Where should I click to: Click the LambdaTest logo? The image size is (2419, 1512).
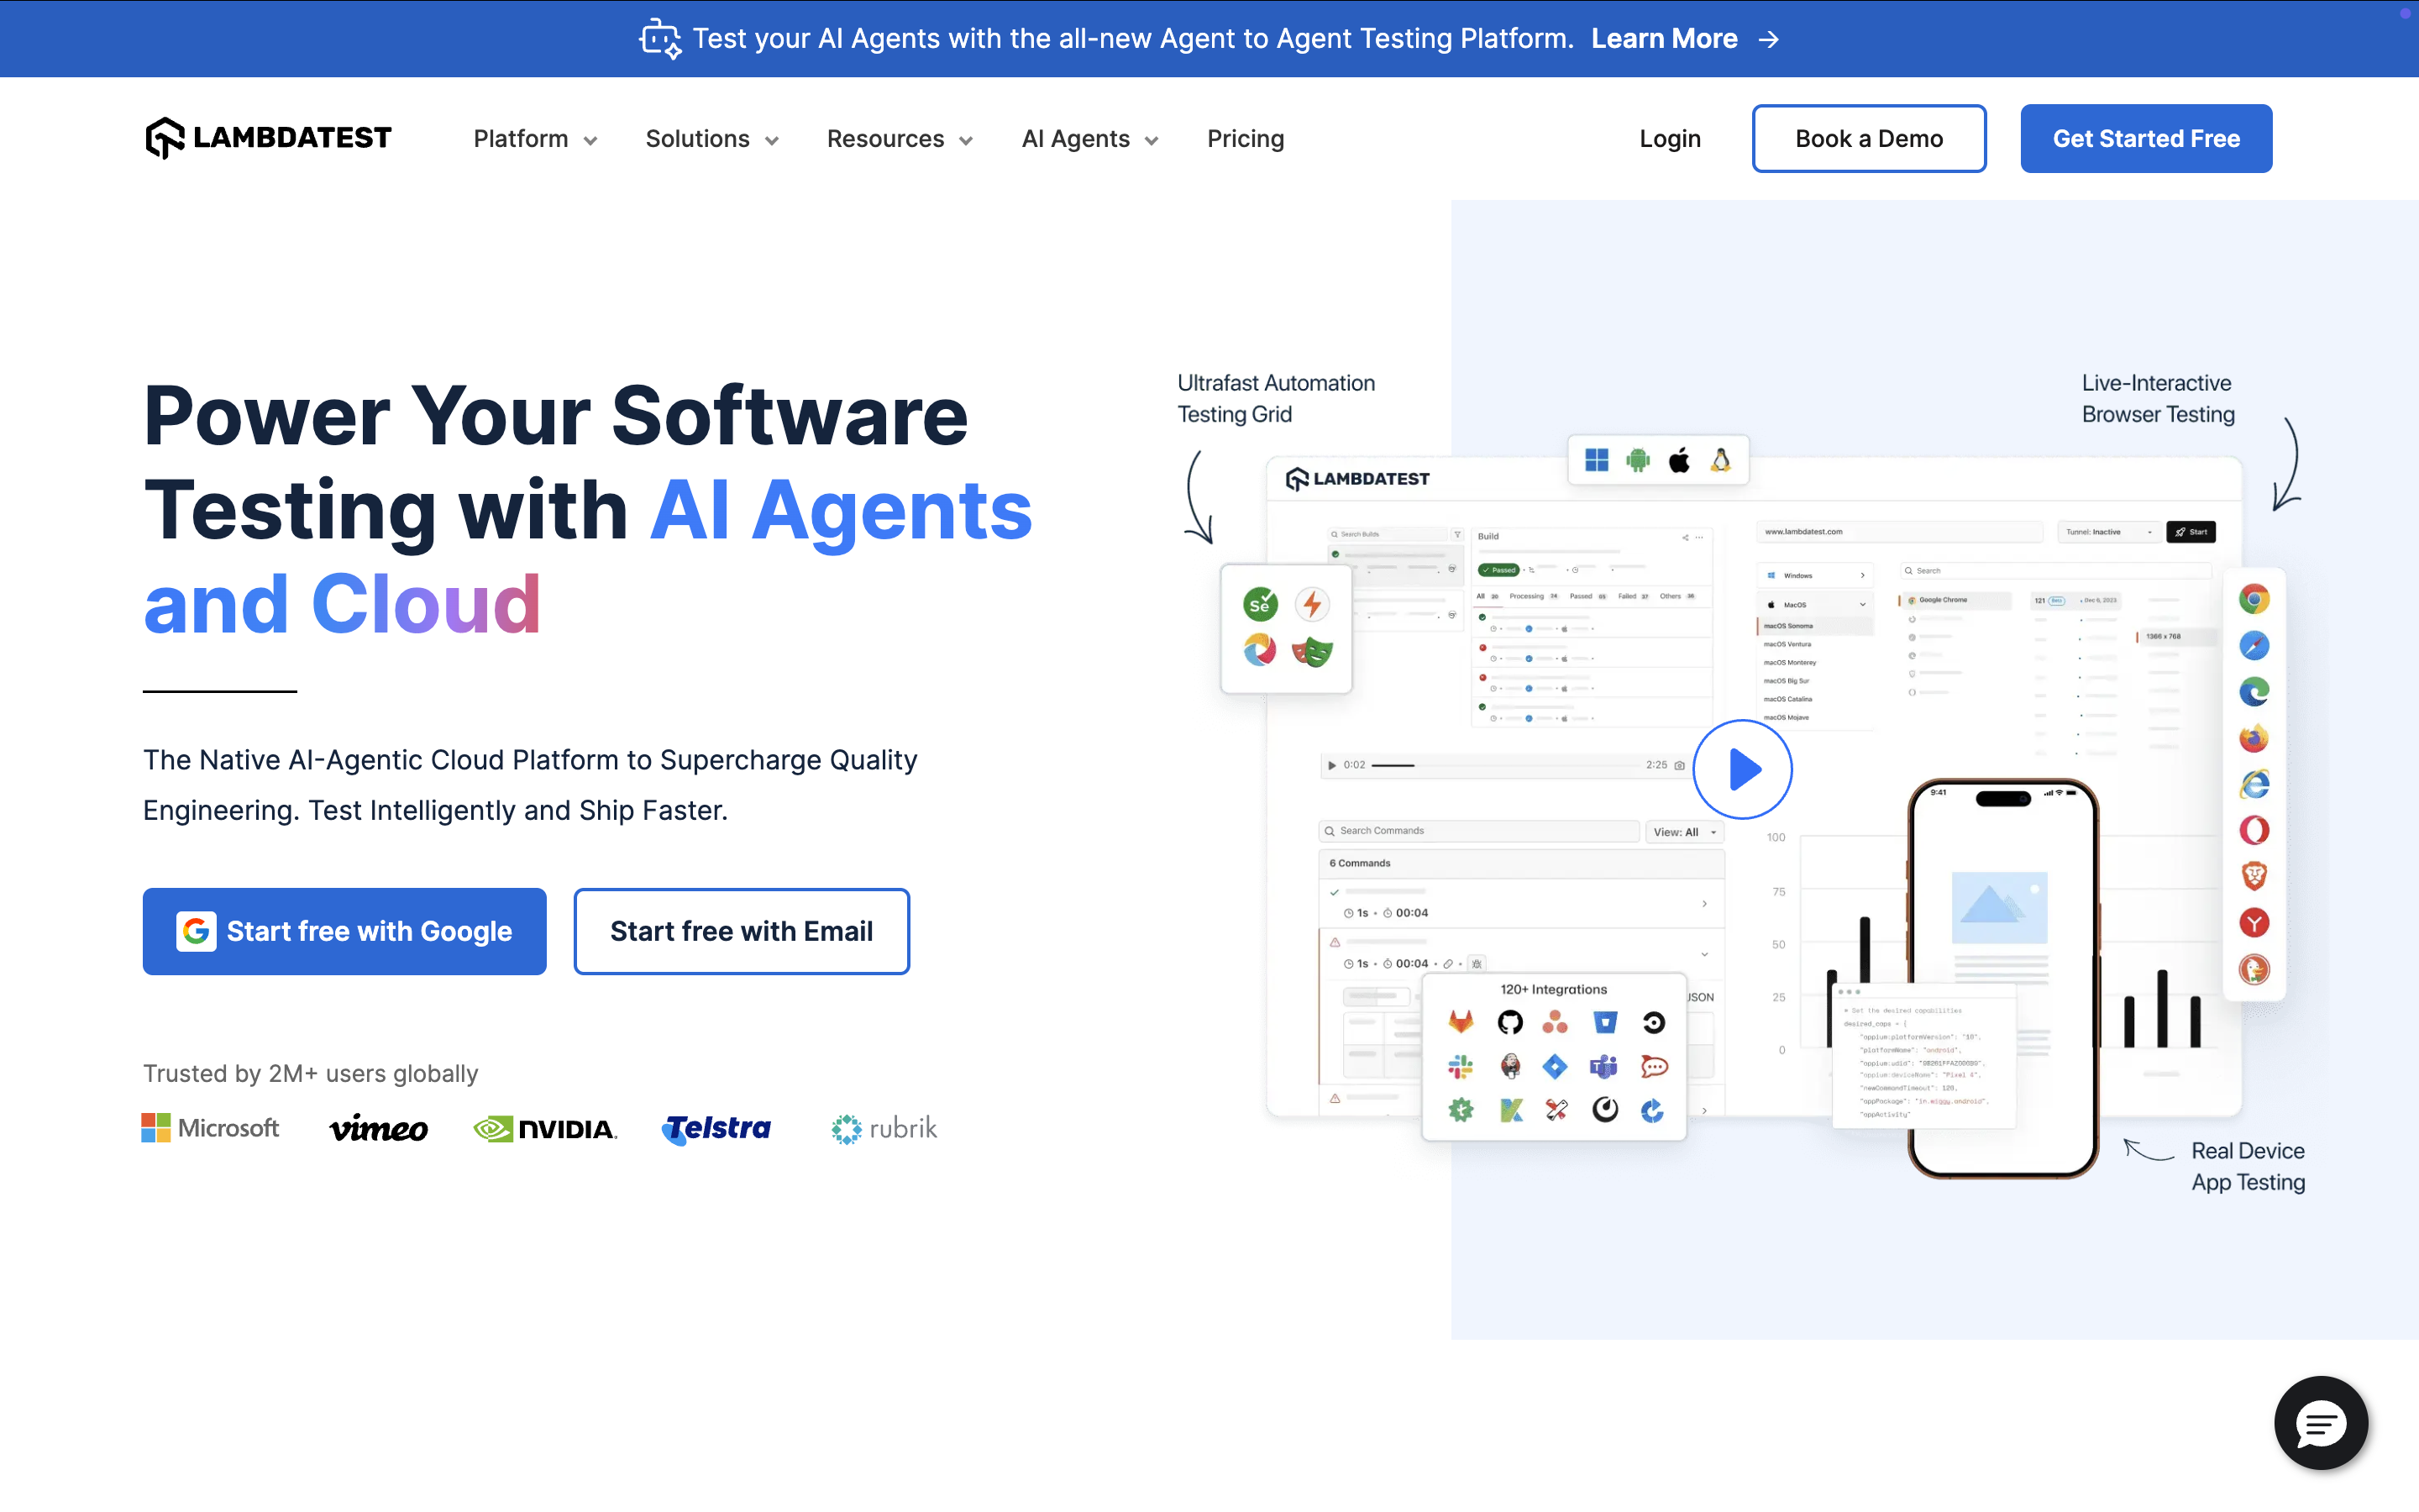click(268, 137)
